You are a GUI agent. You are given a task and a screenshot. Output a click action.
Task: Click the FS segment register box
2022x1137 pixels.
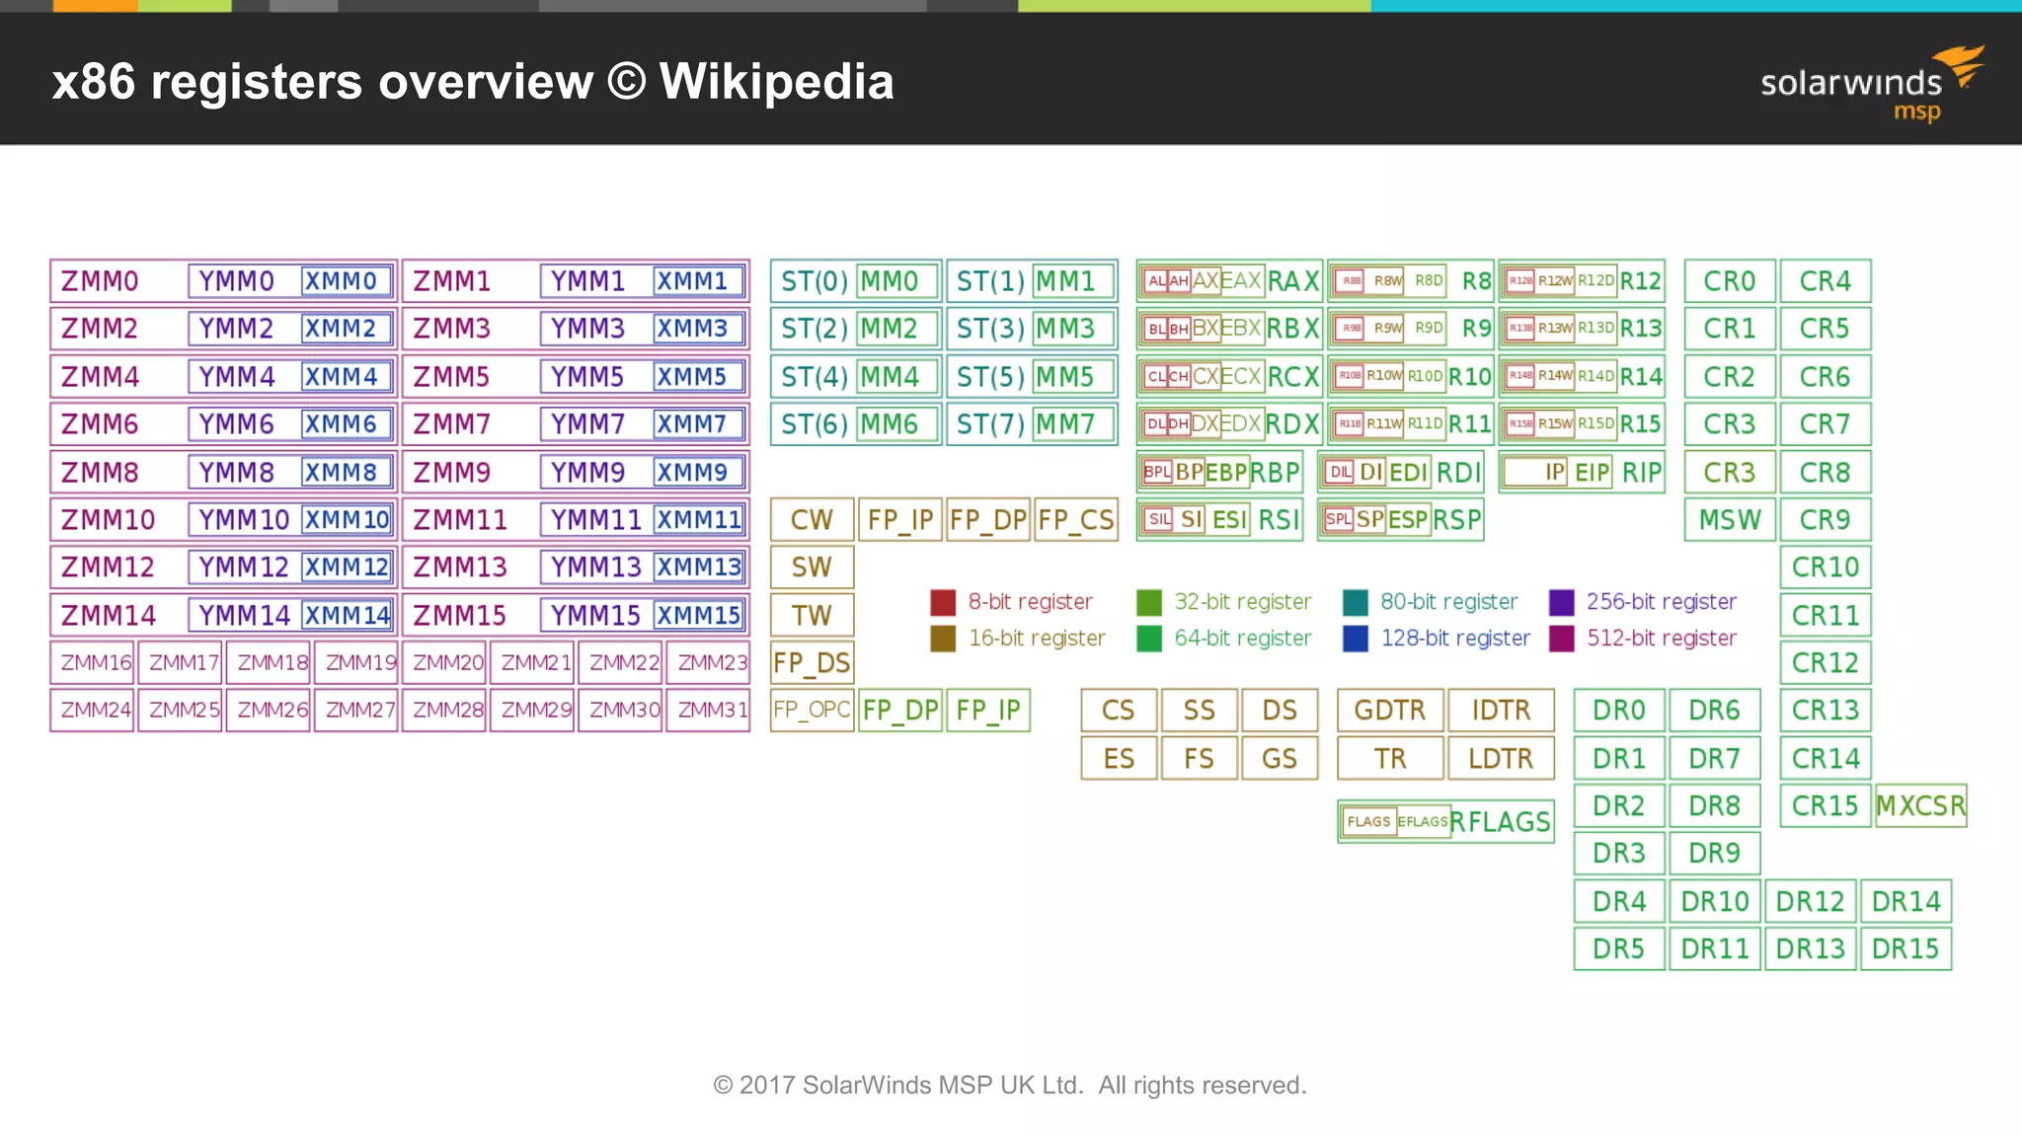[1199, 759]
